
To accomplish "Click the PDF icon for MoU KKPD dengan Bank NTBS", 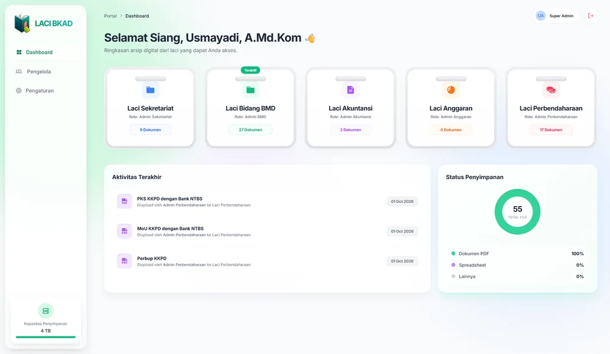I will [x=124, y=231].
